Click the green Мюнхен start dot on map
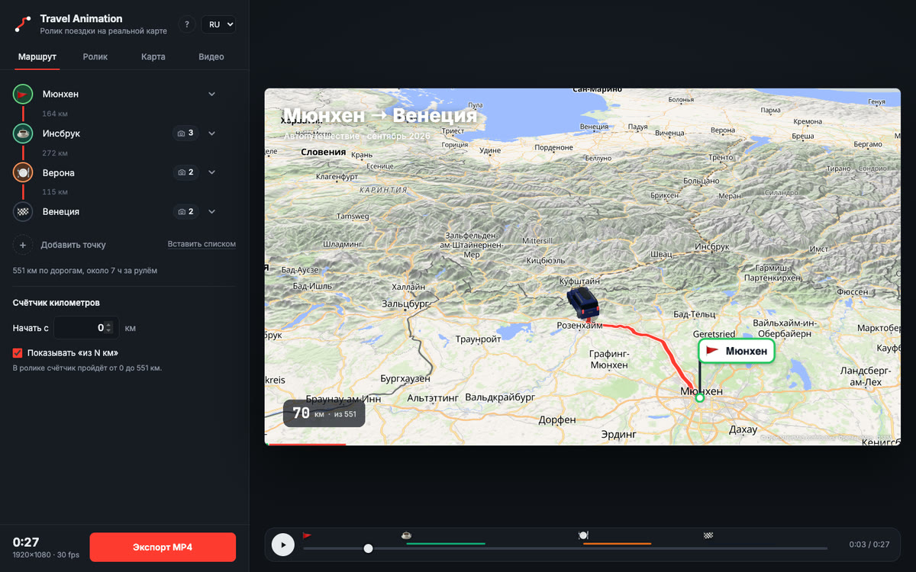The image size is (916, 572). (x=699, y=398)
